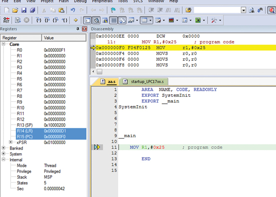276x197 pixels.
Task: Click the Incremental Find binoculars icon
Action: point(260,10)
